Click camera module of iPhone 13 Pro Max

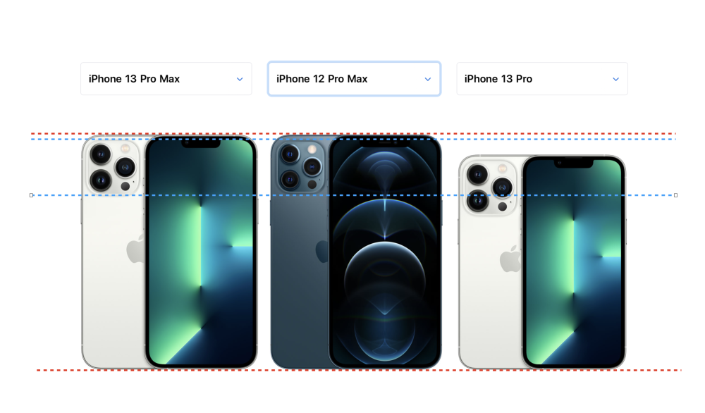point(113,167)
